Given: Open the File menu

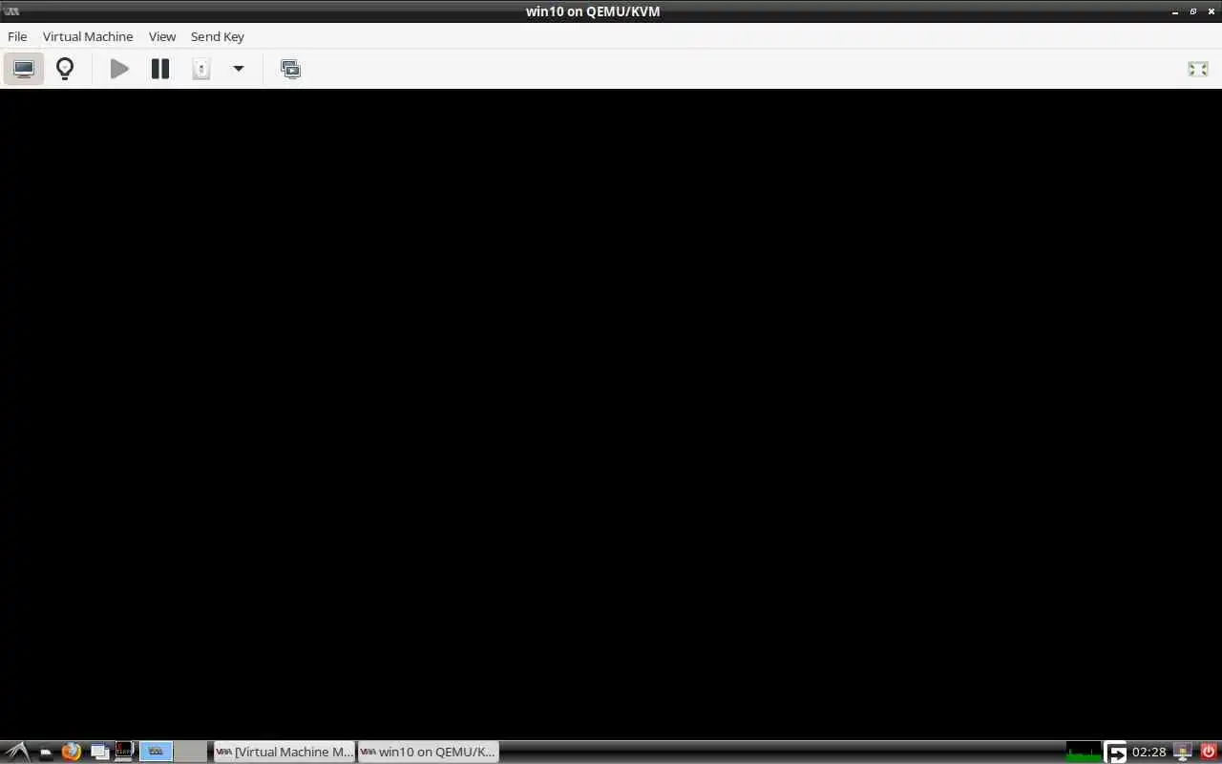Looking at the screenshot, I should click(17, 36).
